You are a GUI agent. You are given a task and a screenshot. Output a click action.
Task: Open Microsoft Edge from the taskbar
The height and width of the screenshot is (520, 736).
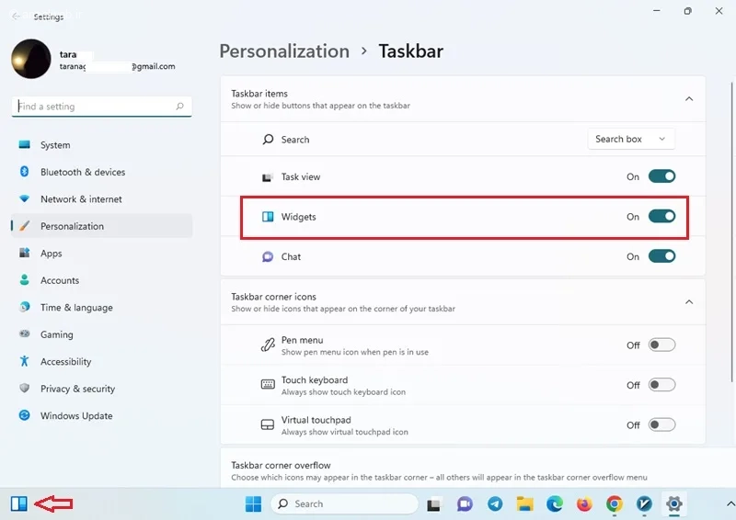(554, 503)
